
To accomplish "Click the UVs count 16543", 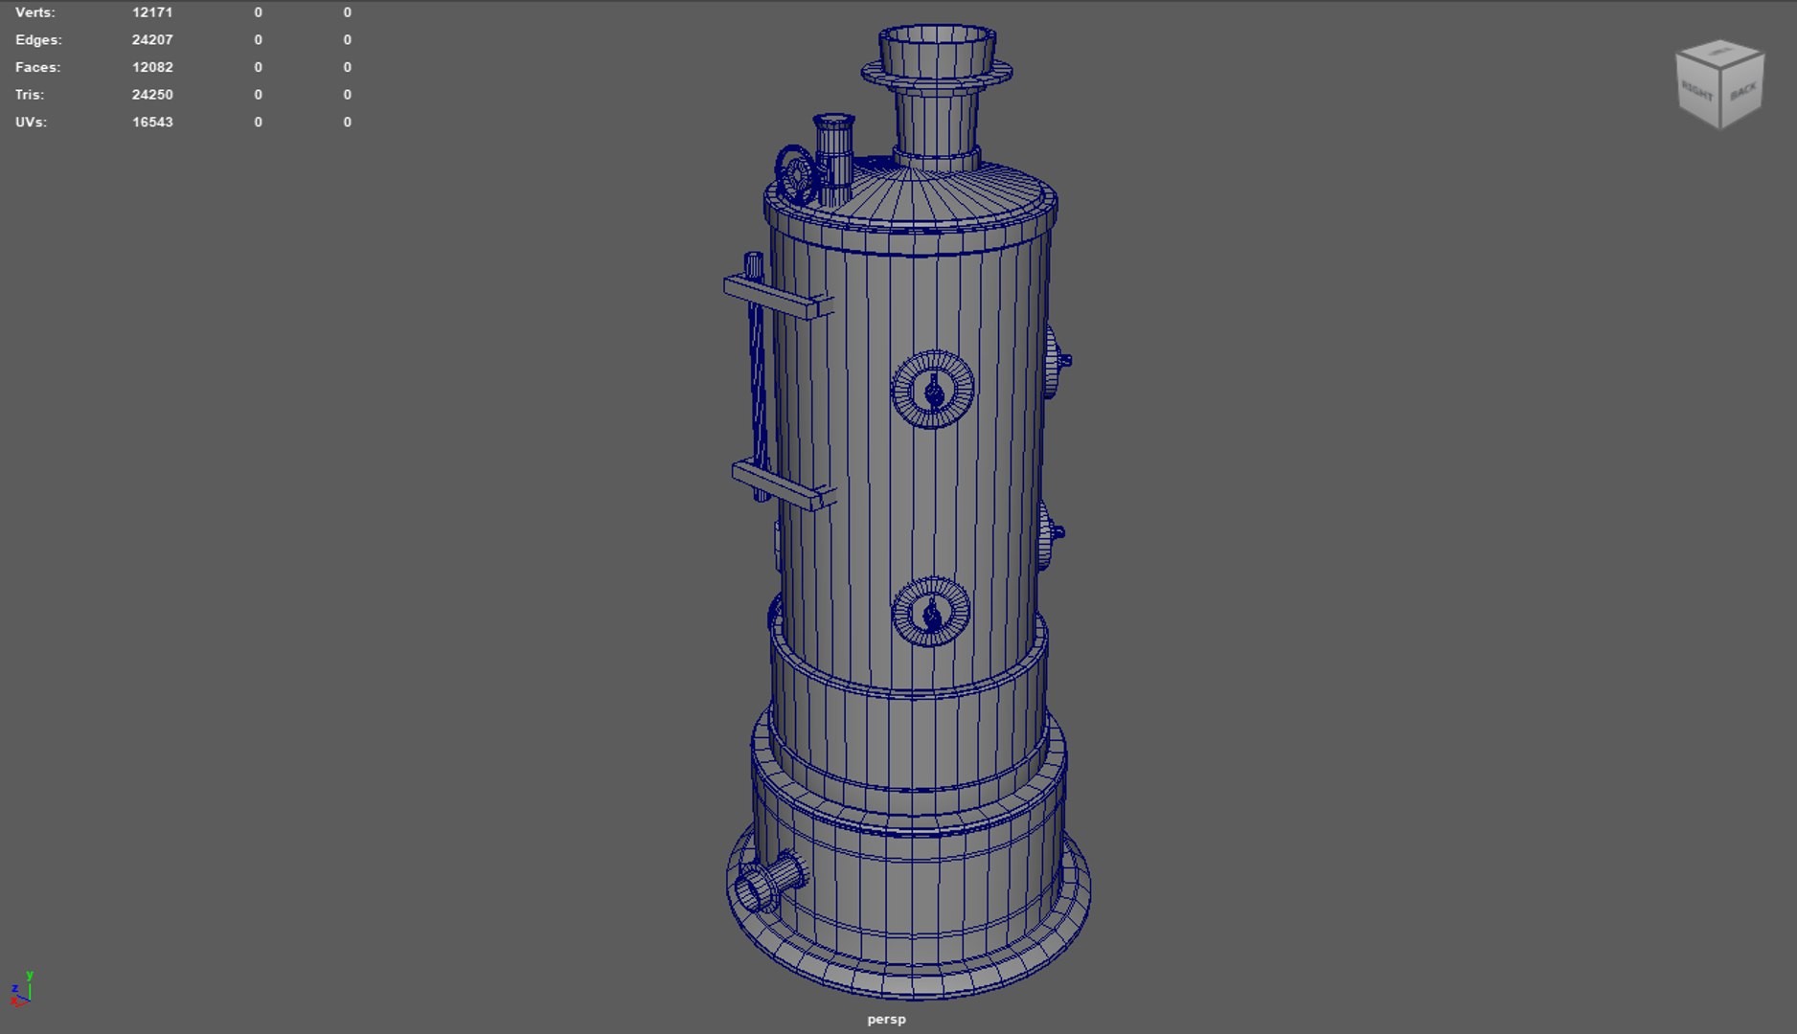I will (x=152, y=122).
